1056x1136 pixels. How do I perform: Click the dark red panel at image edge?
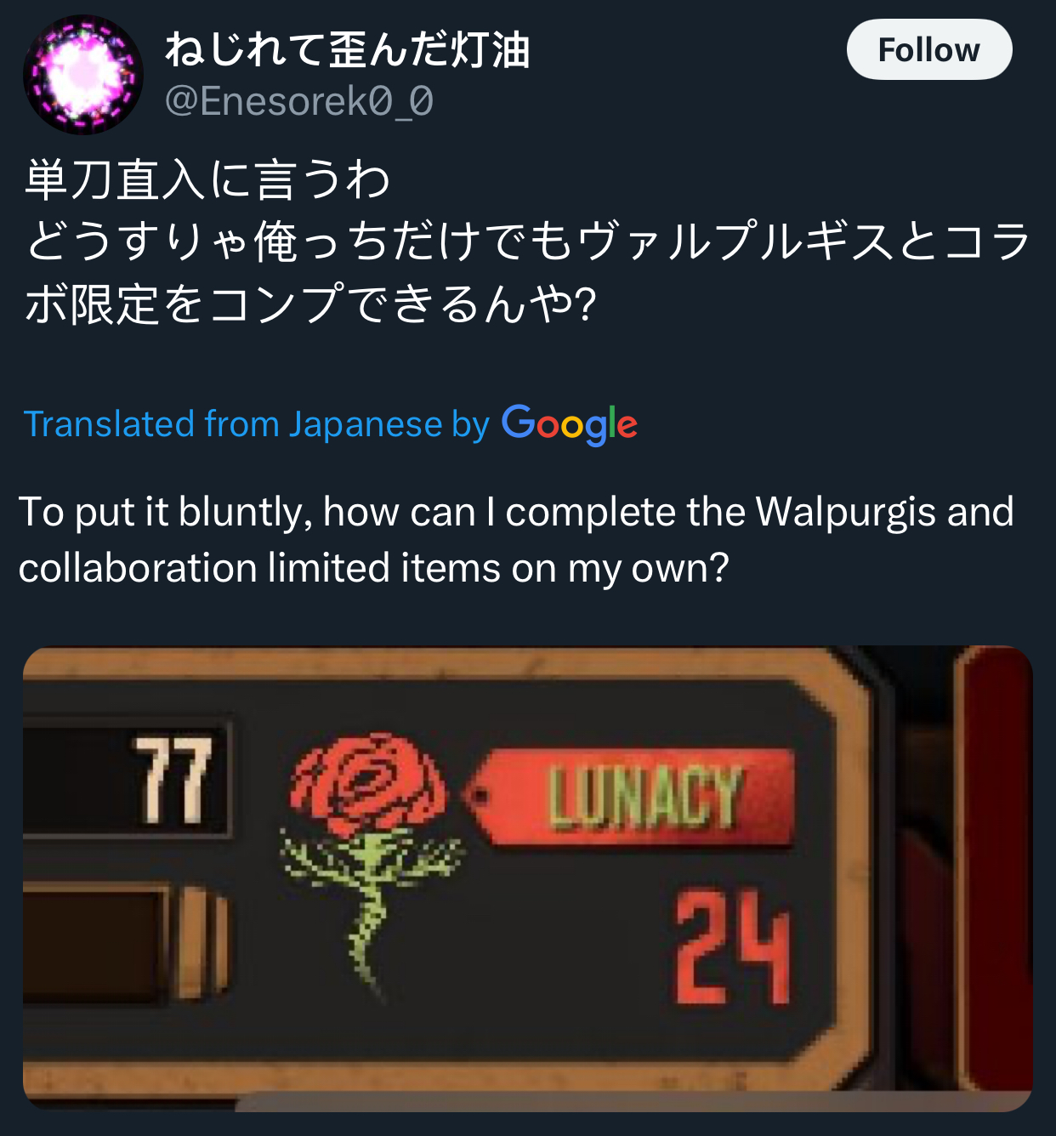[x=995, y=867]
